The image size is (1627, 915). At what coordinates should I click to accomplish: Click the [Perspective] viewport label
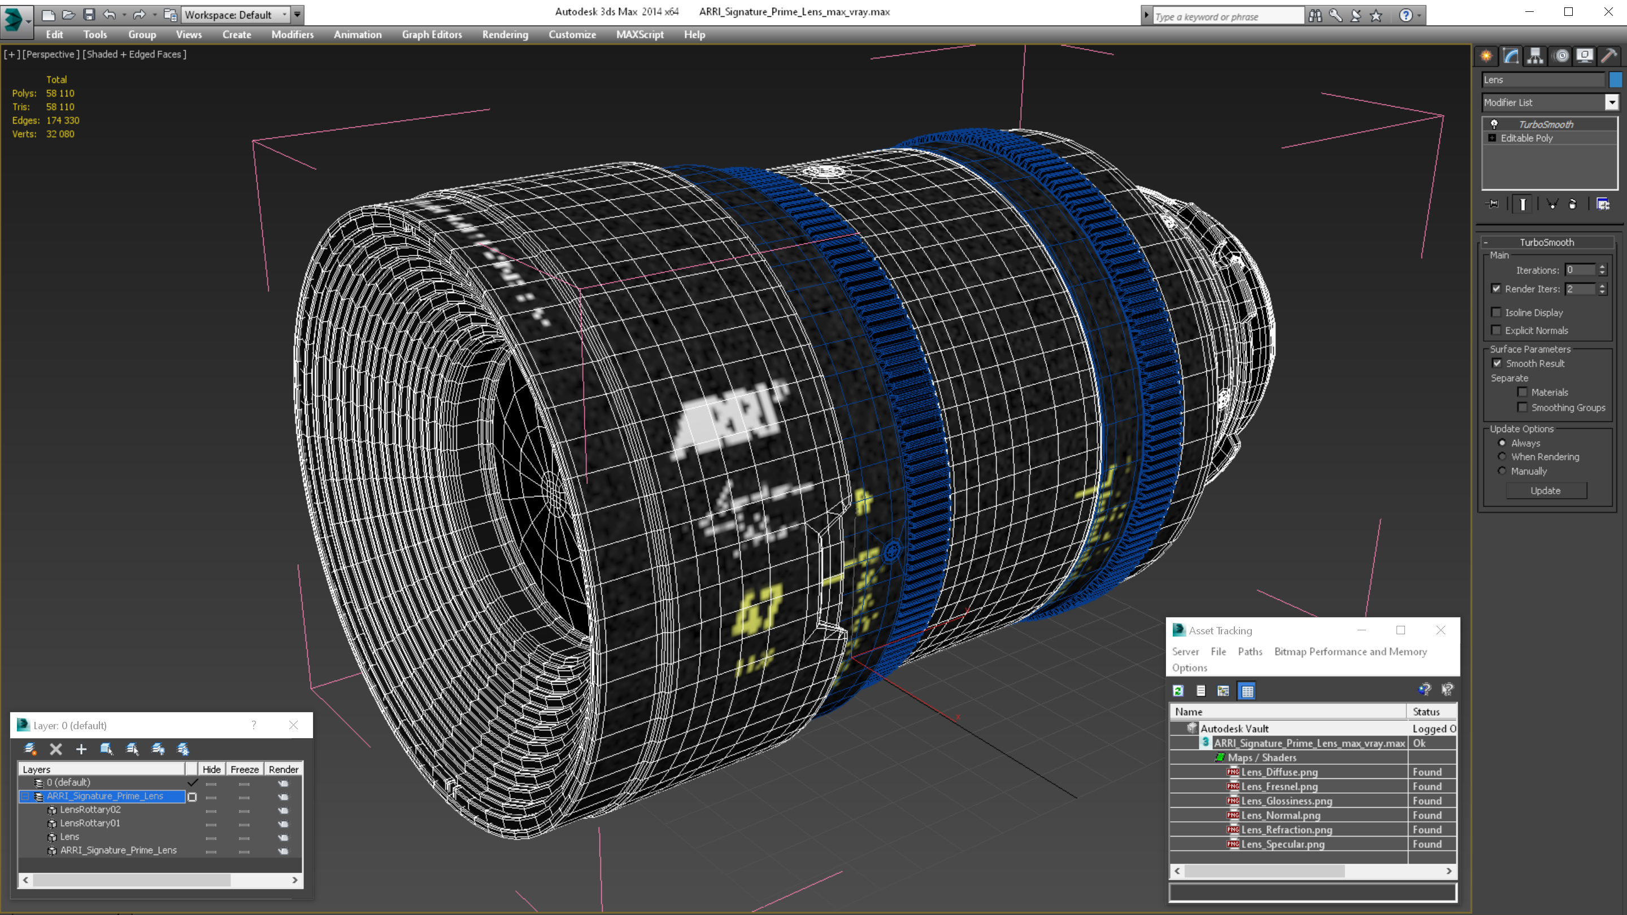tap(52, 54)
